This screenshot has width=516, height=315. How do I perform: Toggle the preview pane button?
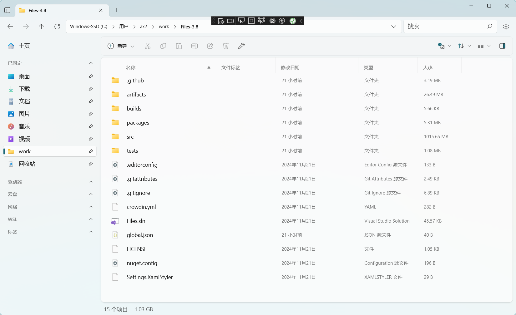pyautogui.click(x=502, y=46)
